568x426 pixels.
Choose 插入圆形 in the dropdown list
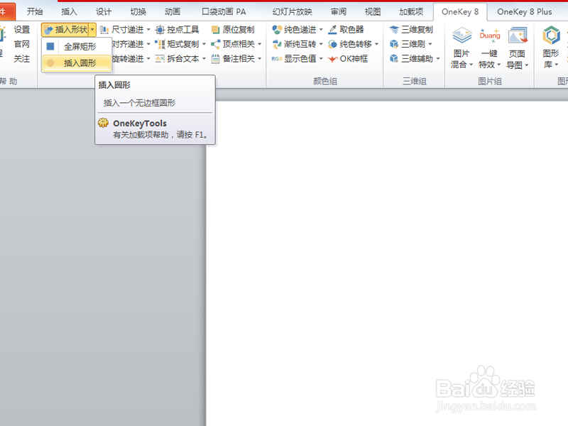point(77,63)
